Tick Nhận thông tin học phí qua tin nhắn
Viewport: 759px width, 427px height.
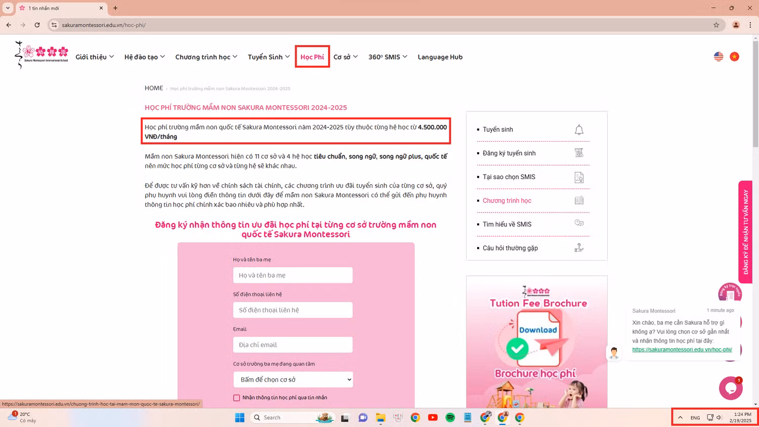236,398
